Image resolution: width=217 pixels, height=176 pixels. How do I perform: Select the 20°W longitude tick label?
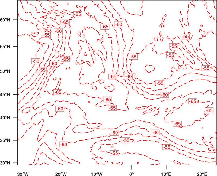click(61, 174)
